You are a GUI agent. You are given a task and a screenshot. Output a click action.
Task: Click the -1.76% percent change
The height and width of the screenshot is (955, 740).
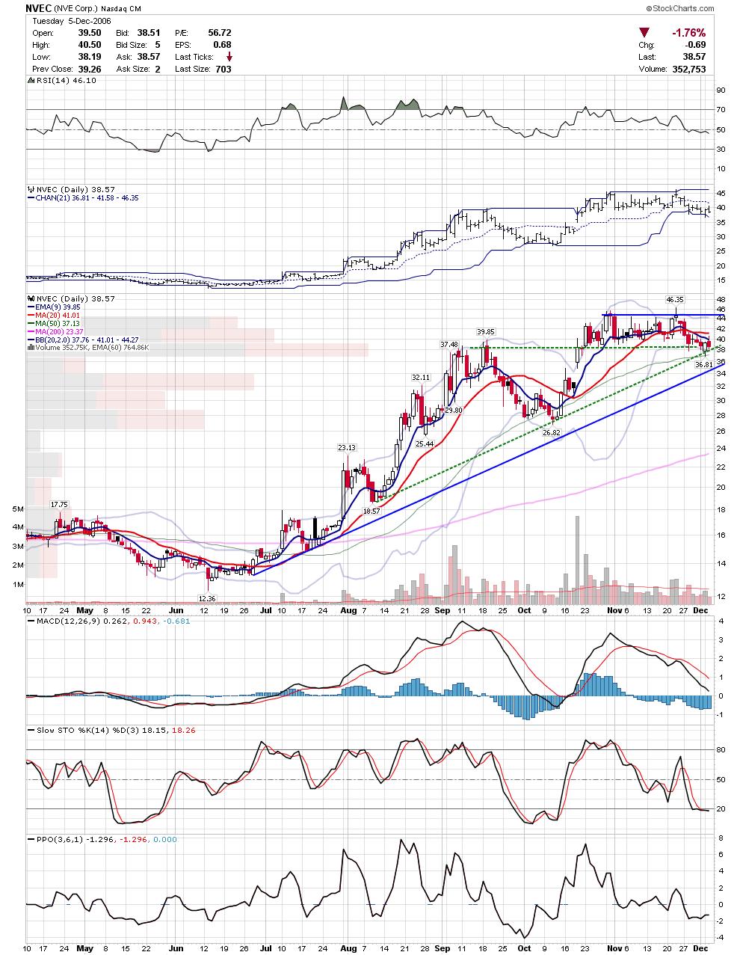[x=688, y=33]
